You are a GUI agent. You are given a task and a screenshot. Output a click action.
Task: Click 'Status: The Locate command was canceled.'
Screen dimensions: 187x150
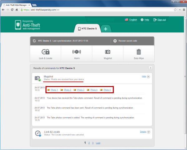[64, 135]
